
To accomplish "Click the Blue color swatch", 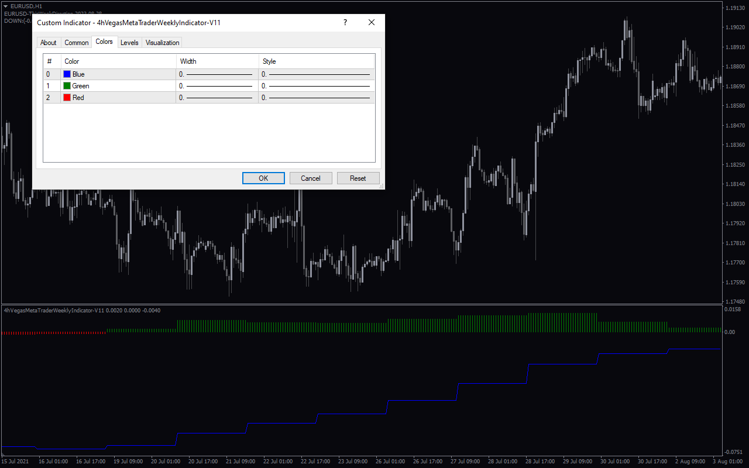I will click(67, 74).
